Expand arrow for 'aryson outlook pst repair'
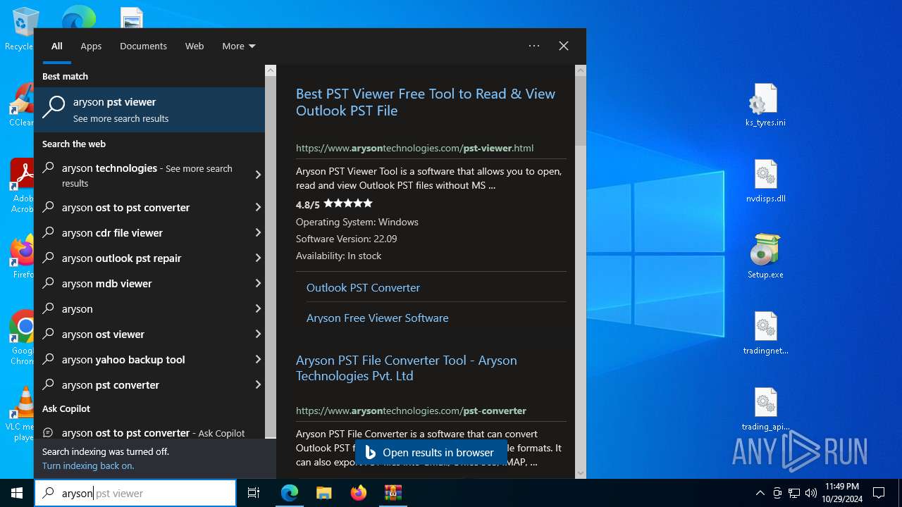 pos(258,258)
